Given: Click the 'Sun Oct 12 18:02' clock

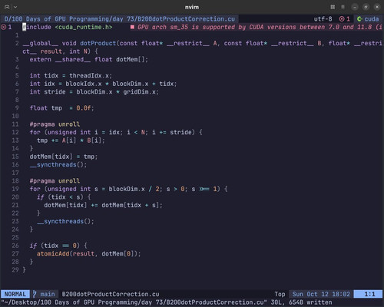Looking at the screenshot, I should (x=321, y=294).
